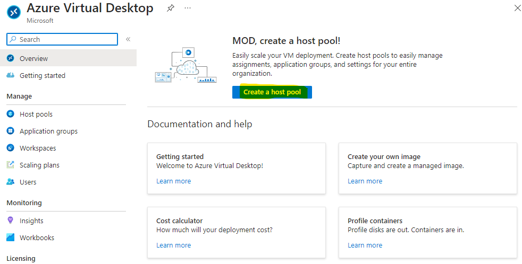Click the magnifier icon in the search box
The height and width of the screenshot is (264, 522).
click(x=13, y=39)
